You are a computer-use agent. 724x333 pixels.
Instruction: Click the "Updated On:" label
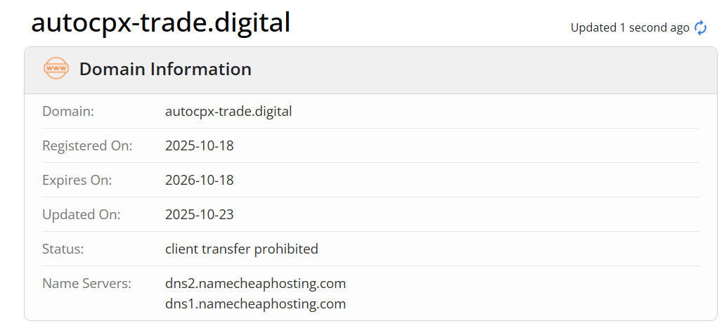point(81,214)
